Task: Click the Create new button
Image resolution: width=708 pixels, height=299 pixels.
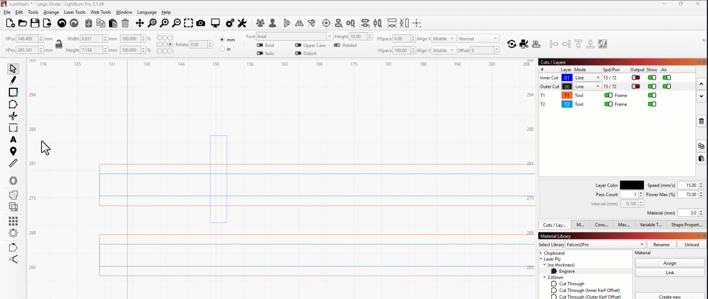Action: [670, 296]
